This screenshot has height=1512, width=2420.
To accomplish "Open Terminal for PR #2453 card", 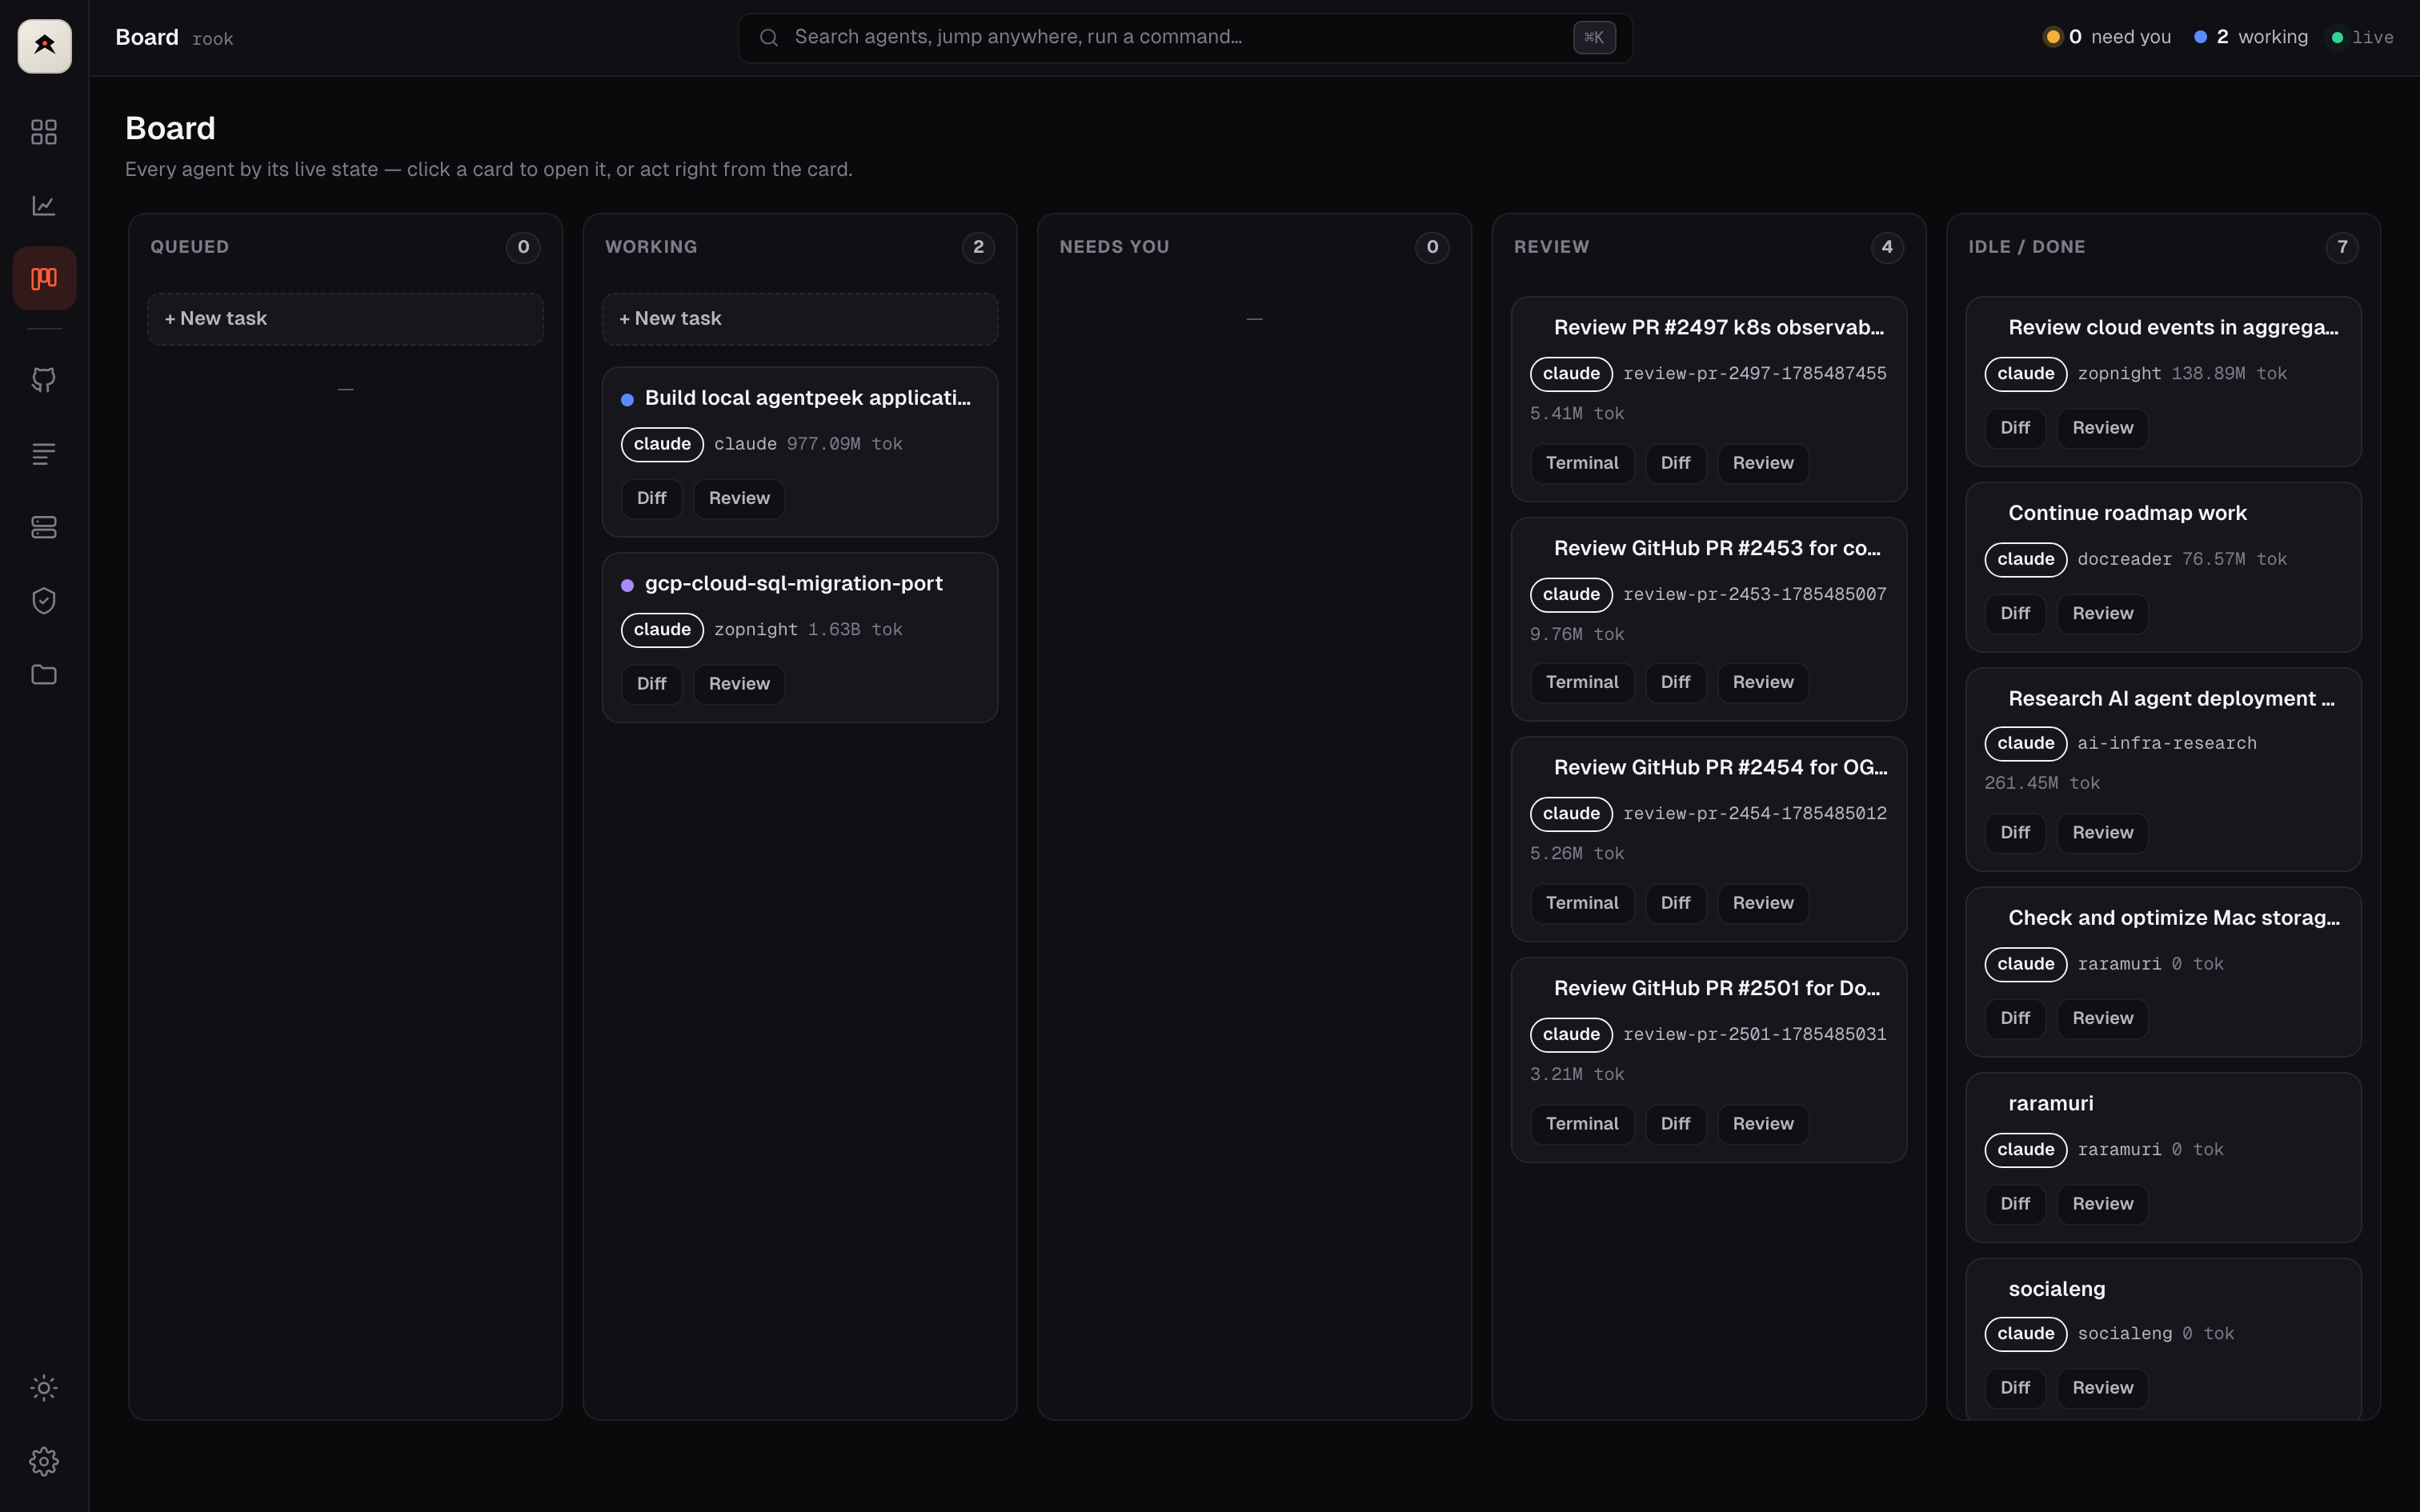I will tap(1582, 682).
